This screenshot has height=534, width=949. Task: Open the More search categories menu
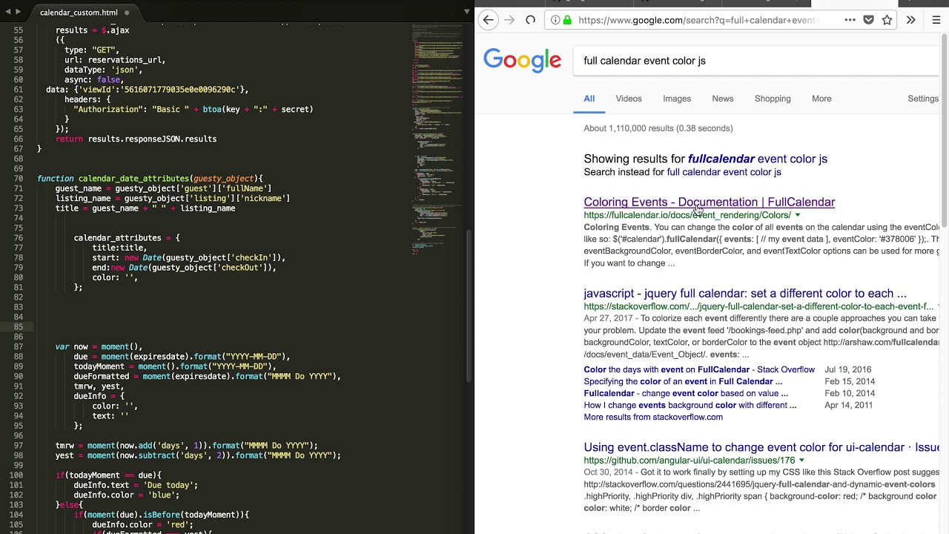point(821,99)
